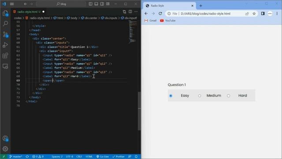Open the remote window status bar button
282x159 pixels.
(4, 156)
